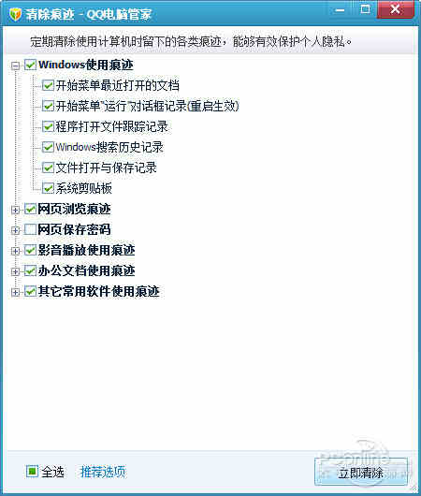The width and height of the screenshot is (421, 496).
Task: Collapse the Windows使用痕迹 tree node
Action: 15,66
